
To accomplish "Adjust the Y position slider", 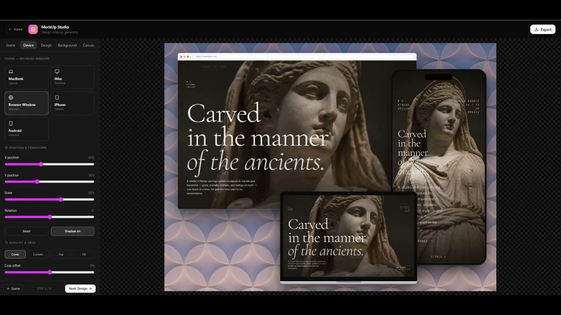I will (50, 182).
